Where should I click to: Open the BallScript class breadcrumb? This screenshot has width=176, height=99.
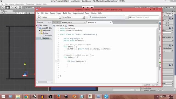(58, 26)
